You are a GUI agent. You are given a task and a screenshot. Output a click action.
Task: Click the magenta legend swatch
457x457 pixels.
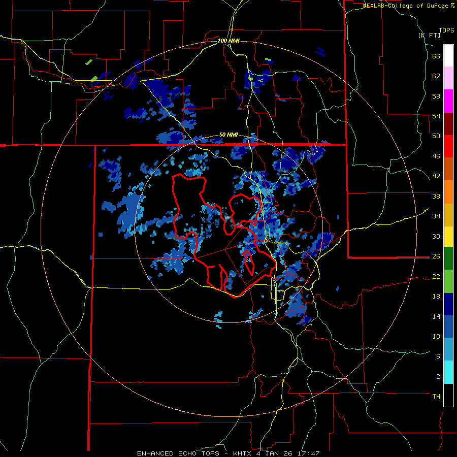click(x=448, y=101)
